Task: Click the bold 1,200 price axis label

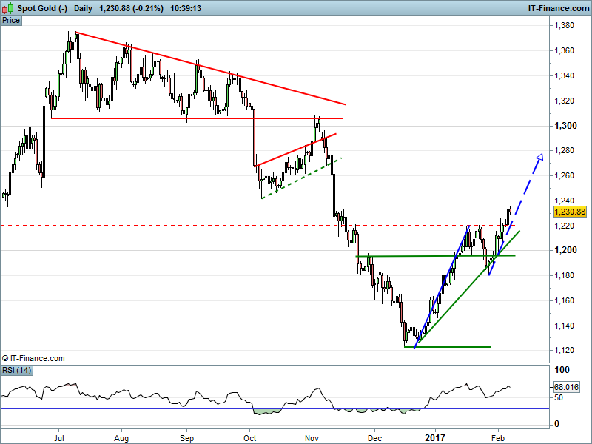Action: (565, 250)
